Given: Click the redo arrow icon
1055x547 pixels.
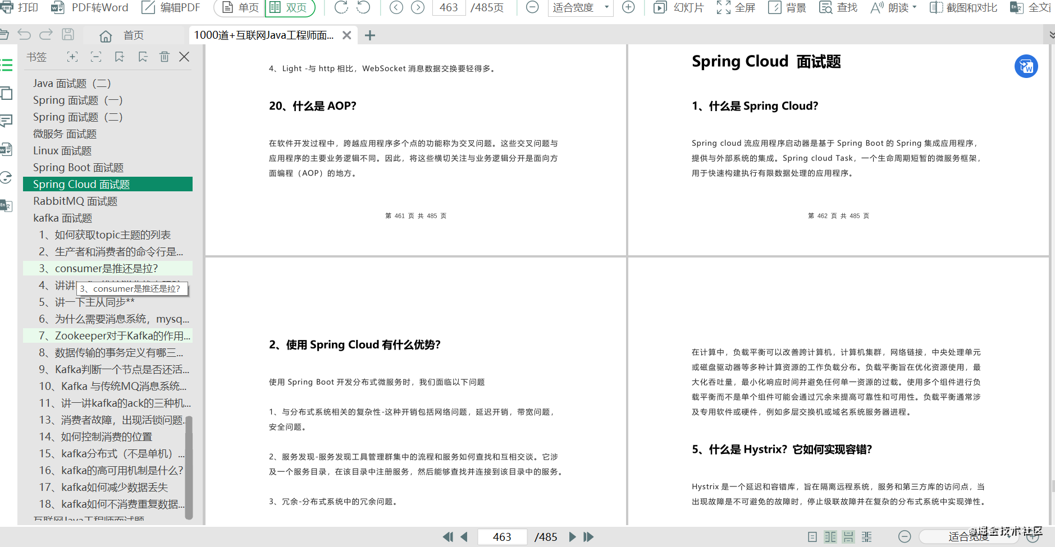Looking at the screenshot, I should click(46, 35).
